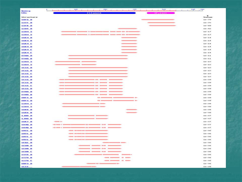Open structure link 1UFG_A
The image size is (242, 182).
[x=27, y=20]
